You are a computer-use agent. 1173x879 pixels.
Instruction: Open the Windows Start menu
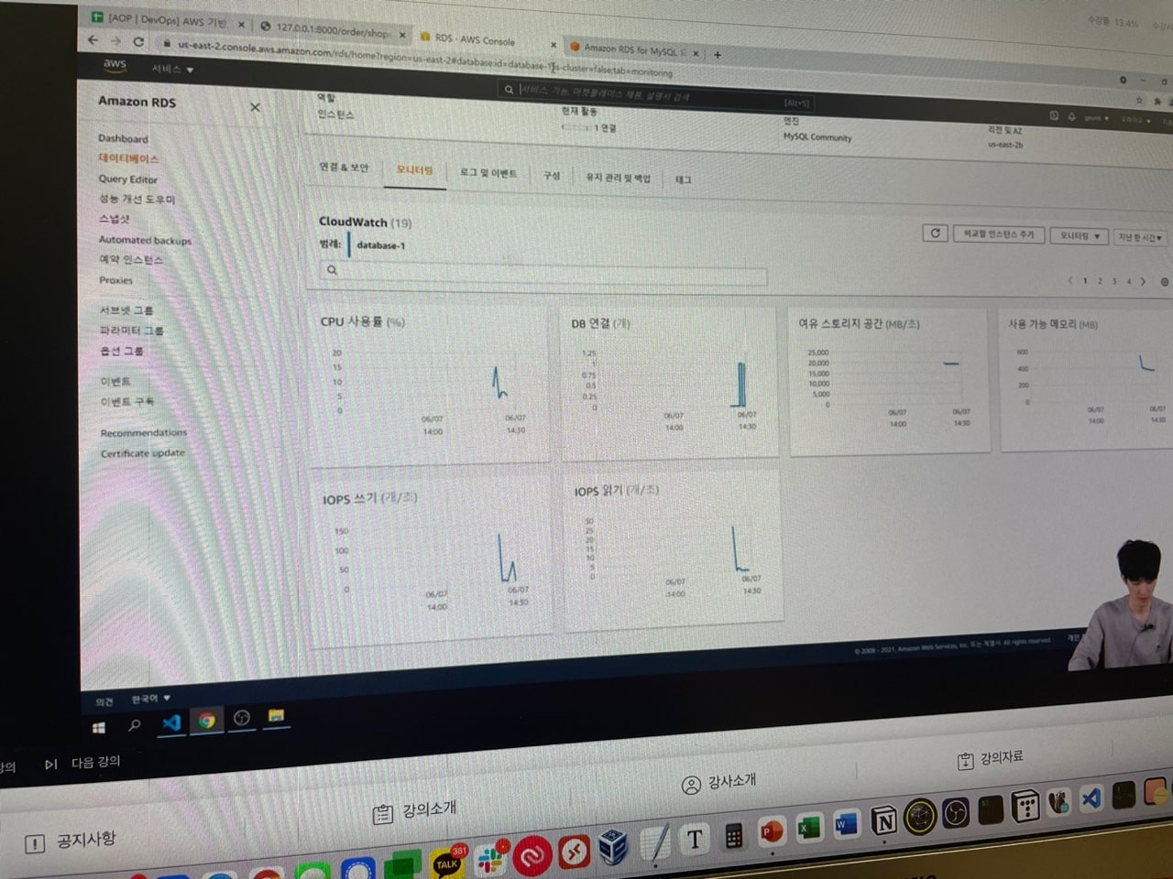coord(99,728)
